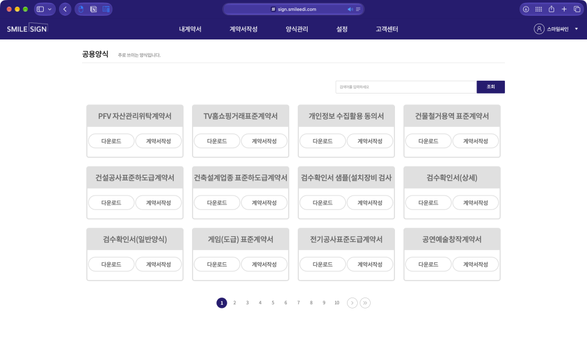
Task: Expand the sidebar dropdown chevron in toolbar
Action: [50, 9]
